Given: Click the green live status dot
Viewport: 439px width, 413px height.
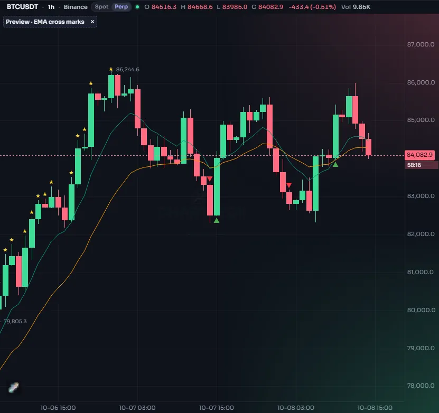Looking at the screenshot, I should click(137, 7).
